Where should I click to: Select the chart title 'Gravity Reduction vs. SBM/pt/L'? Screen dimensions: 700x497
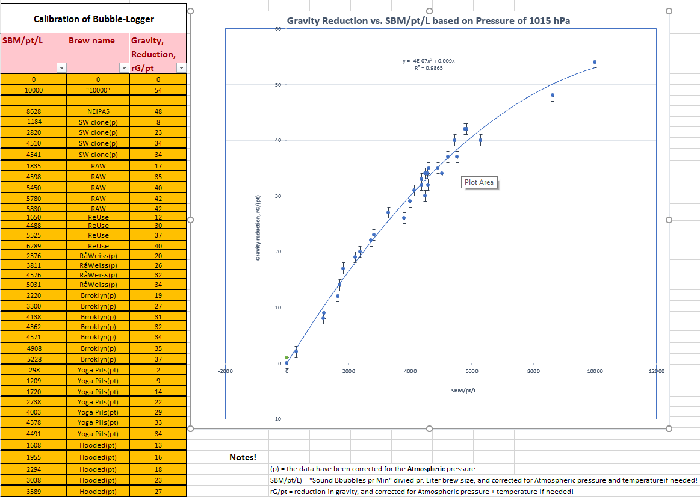click(428, 20)
